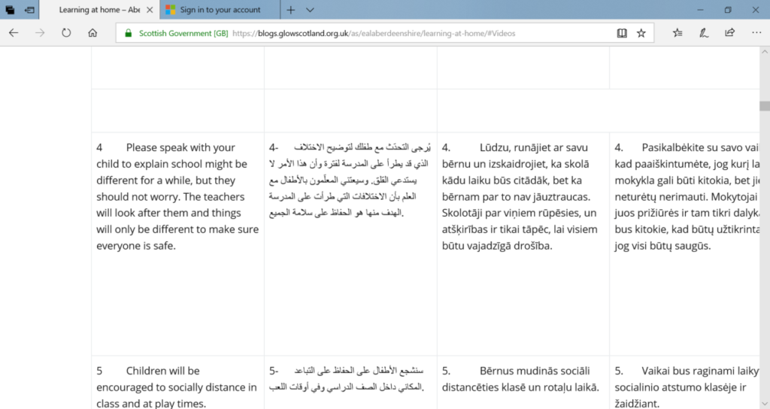Select the glowscotland URL address field

pyautogui.click(x=374, y=33)
